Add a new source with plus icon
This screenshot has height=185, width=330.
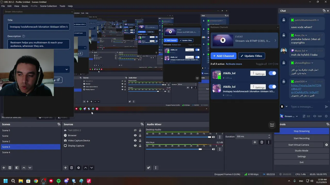[65, 168]
